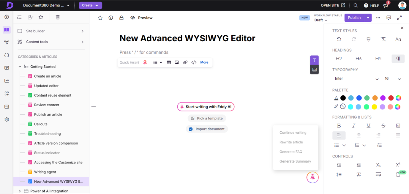Choose the yellow highlight color swatch
409x194 pixels.
375,107
